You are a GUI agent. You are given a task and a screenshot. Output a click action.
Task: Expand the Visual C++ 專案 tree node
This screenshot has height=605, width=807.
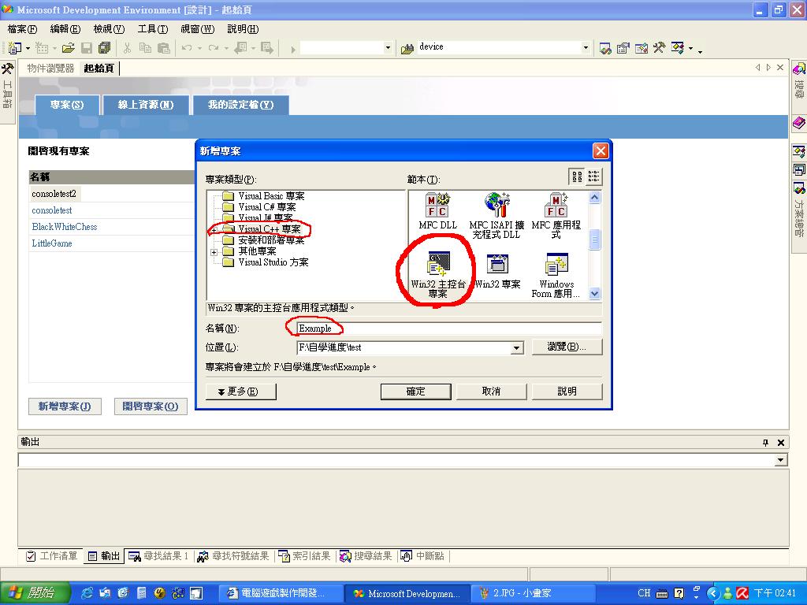[214, 230]
